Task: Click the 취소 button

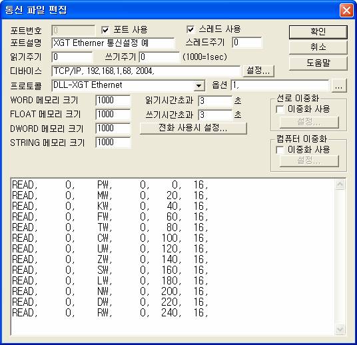Action: (x=318, y=47)
